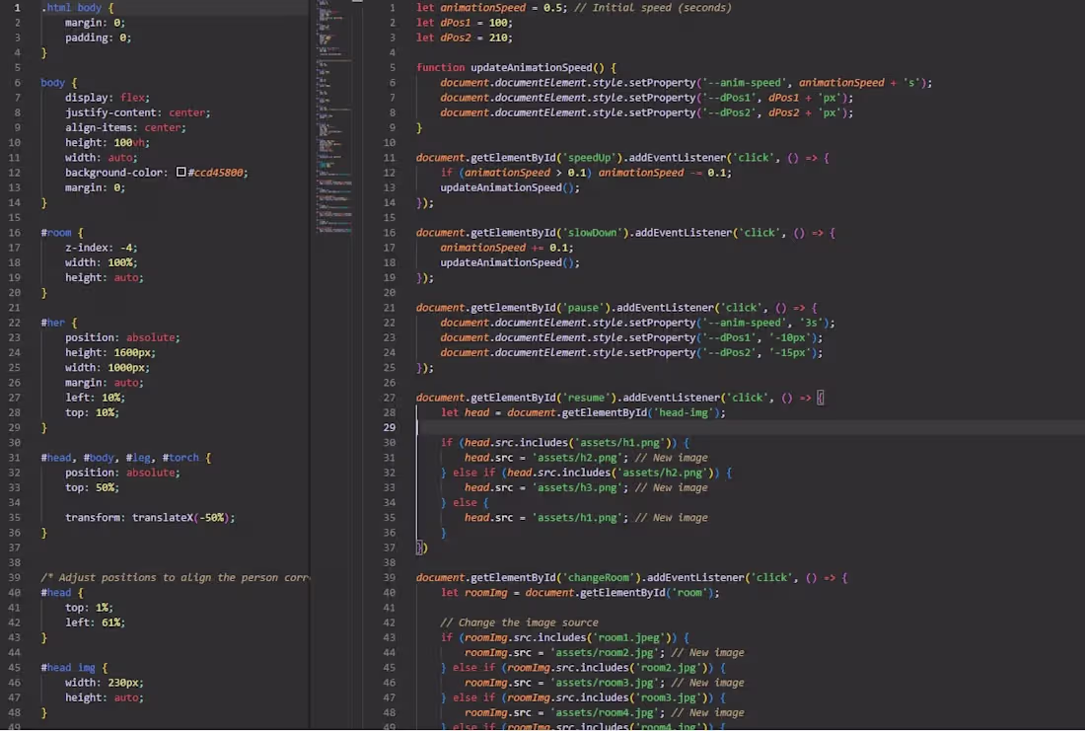
Task: Click the 'speedUp' string in line 11
Action: point(592,157)
